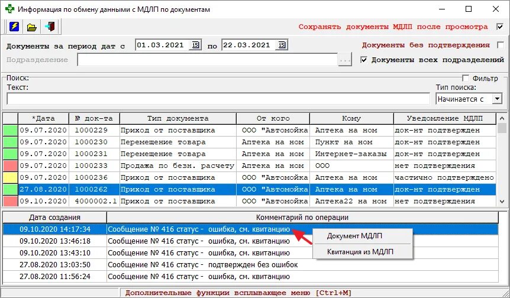Close the МДЛП information window
Screen dimensions: 510x298
(496, 9)
